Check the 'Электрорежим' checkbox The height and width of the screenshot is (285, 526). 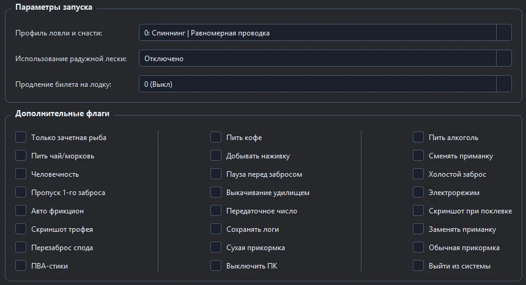418,192
